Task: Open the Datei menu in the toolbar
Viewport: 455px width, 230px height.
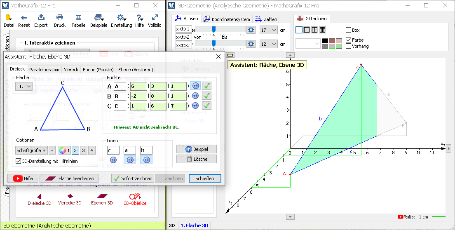Action: coord(9,21)
